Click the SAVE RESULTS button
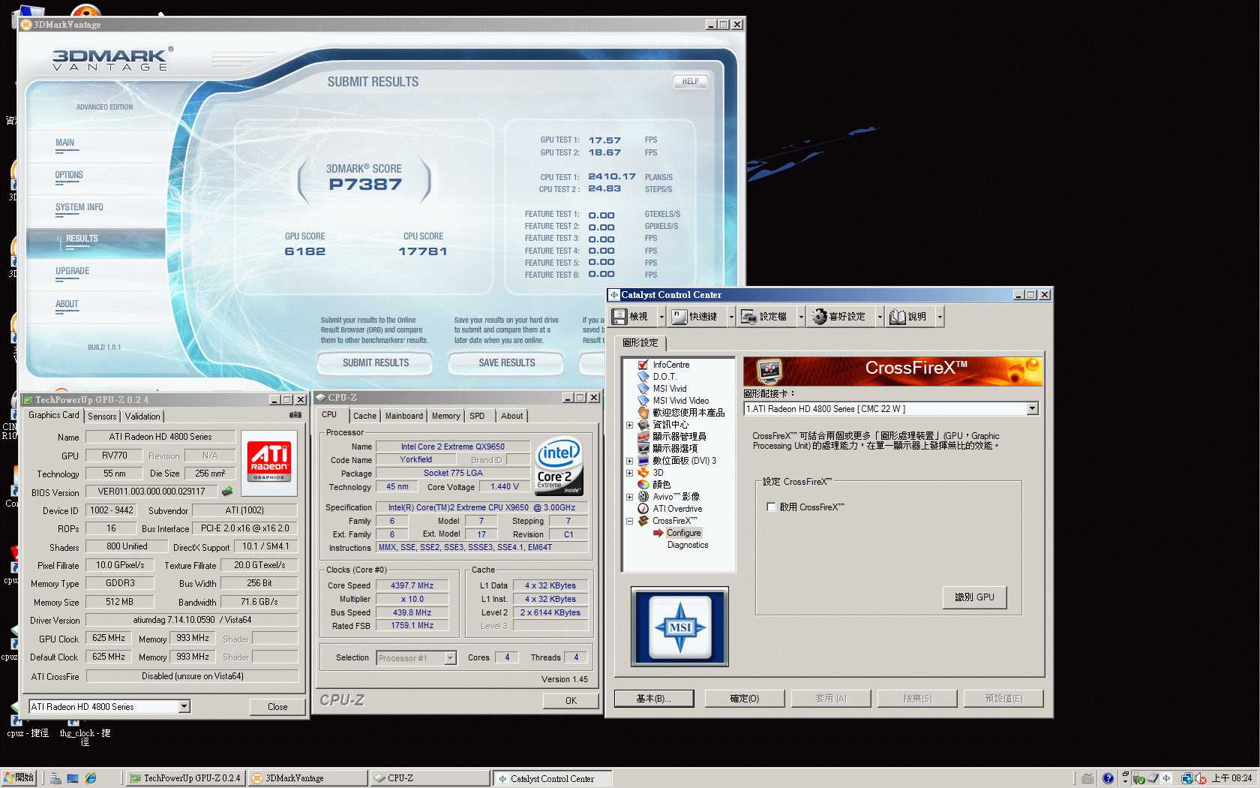 pos(507,363)
